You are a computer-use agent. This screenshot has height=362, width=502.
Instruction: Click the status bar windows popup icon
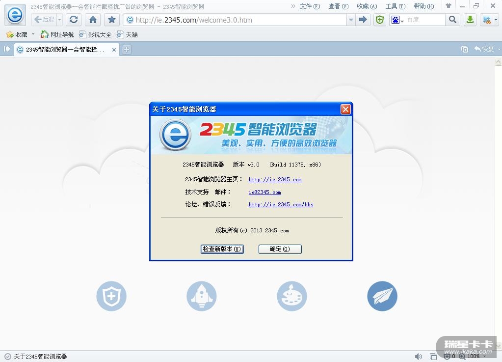click(433, 356)
